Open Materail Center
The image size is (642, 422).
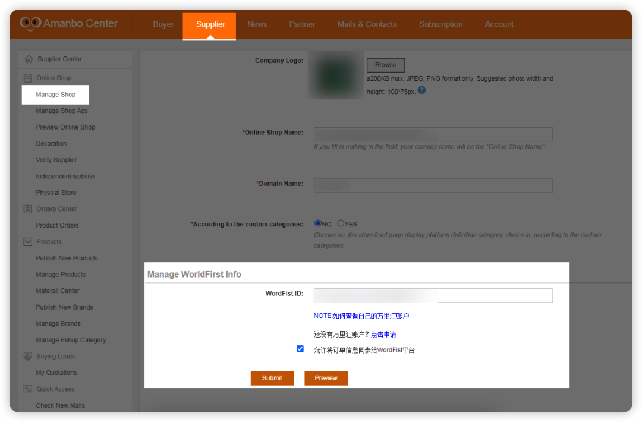tap(57, 291)
